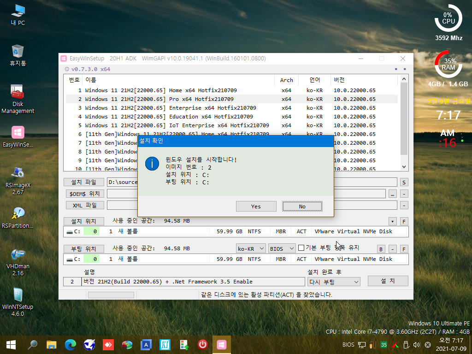Cancel installation with the No button
The width and height of the screenshot is (472, 354).
click(302, 206)
